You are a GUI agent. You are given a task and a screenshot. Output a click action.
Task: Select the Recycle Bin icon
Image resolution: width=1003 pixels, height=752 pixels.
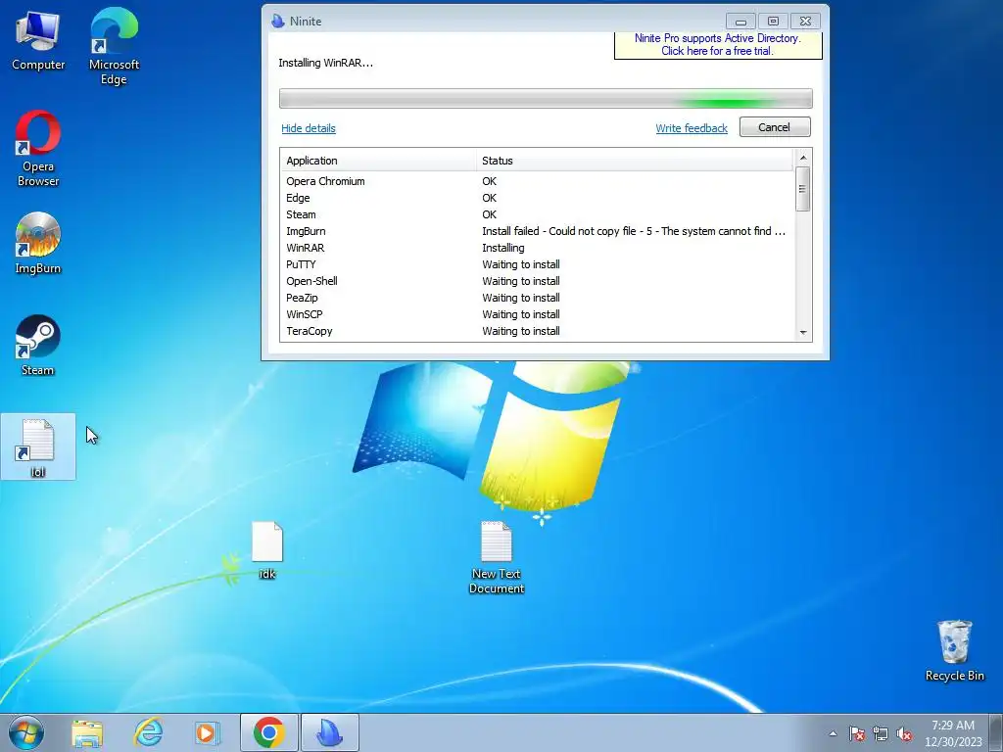tap(954, 650)
